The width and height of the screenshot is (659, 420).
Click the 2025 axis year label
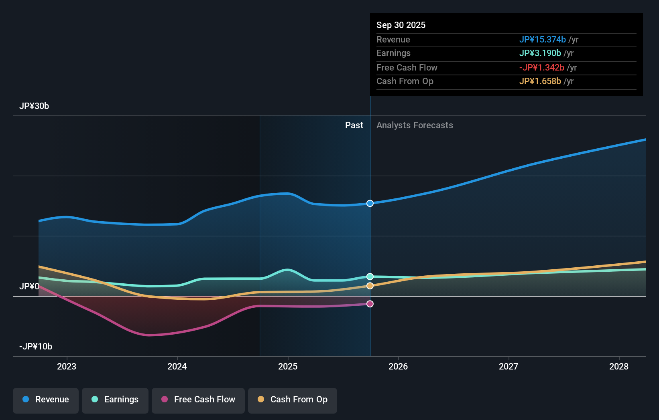[x=288, y=366]
